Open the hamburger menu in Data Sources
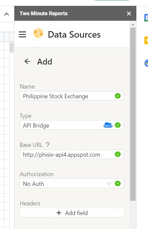Screen dimensions: 148x229 (22, 34)
